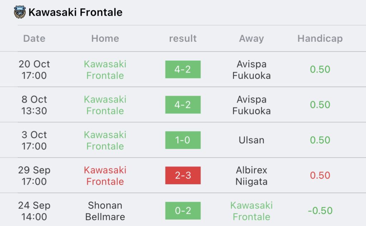Viewport: 366px width, 226px height.
Task: Open red Kawasaki Frontale in 29 Sep row
Action: point(105,175)
